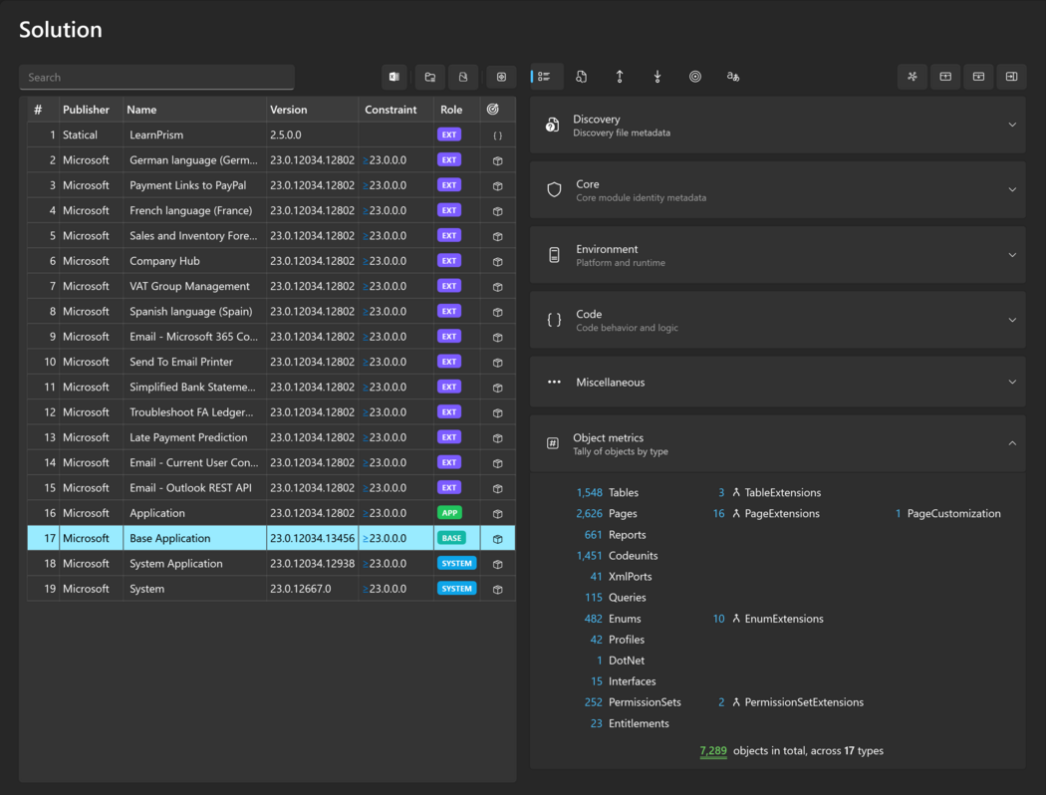Click the 1,451 Codeunits count
The image size is (1046, 795).
click(x=589, y=556)
